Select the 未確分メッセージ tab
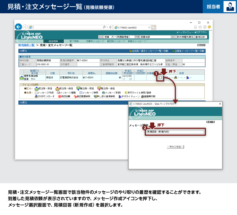Viewport: 237px width, 215px height. click(x=137, y=41)
